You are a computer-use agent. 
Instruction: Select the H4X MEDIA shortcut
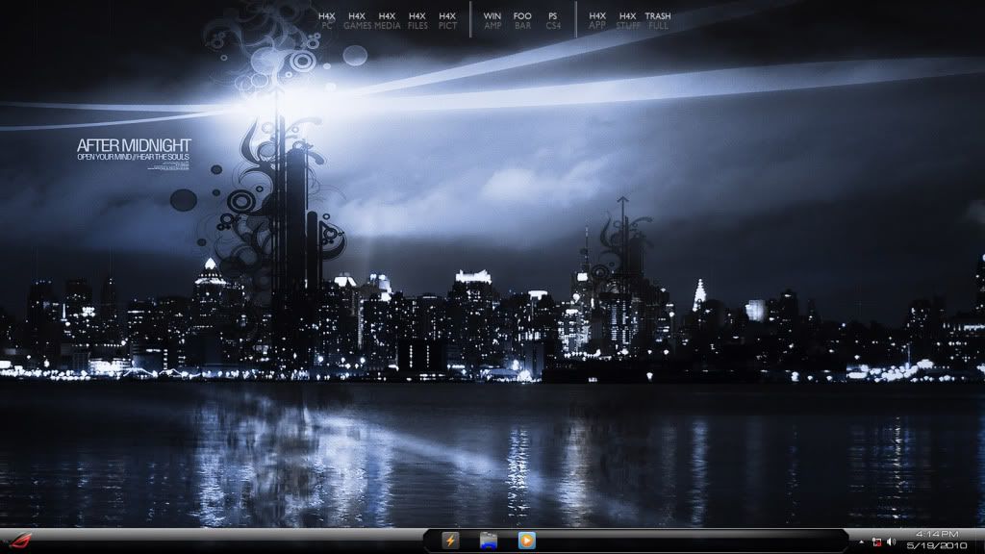pos(387,21)
